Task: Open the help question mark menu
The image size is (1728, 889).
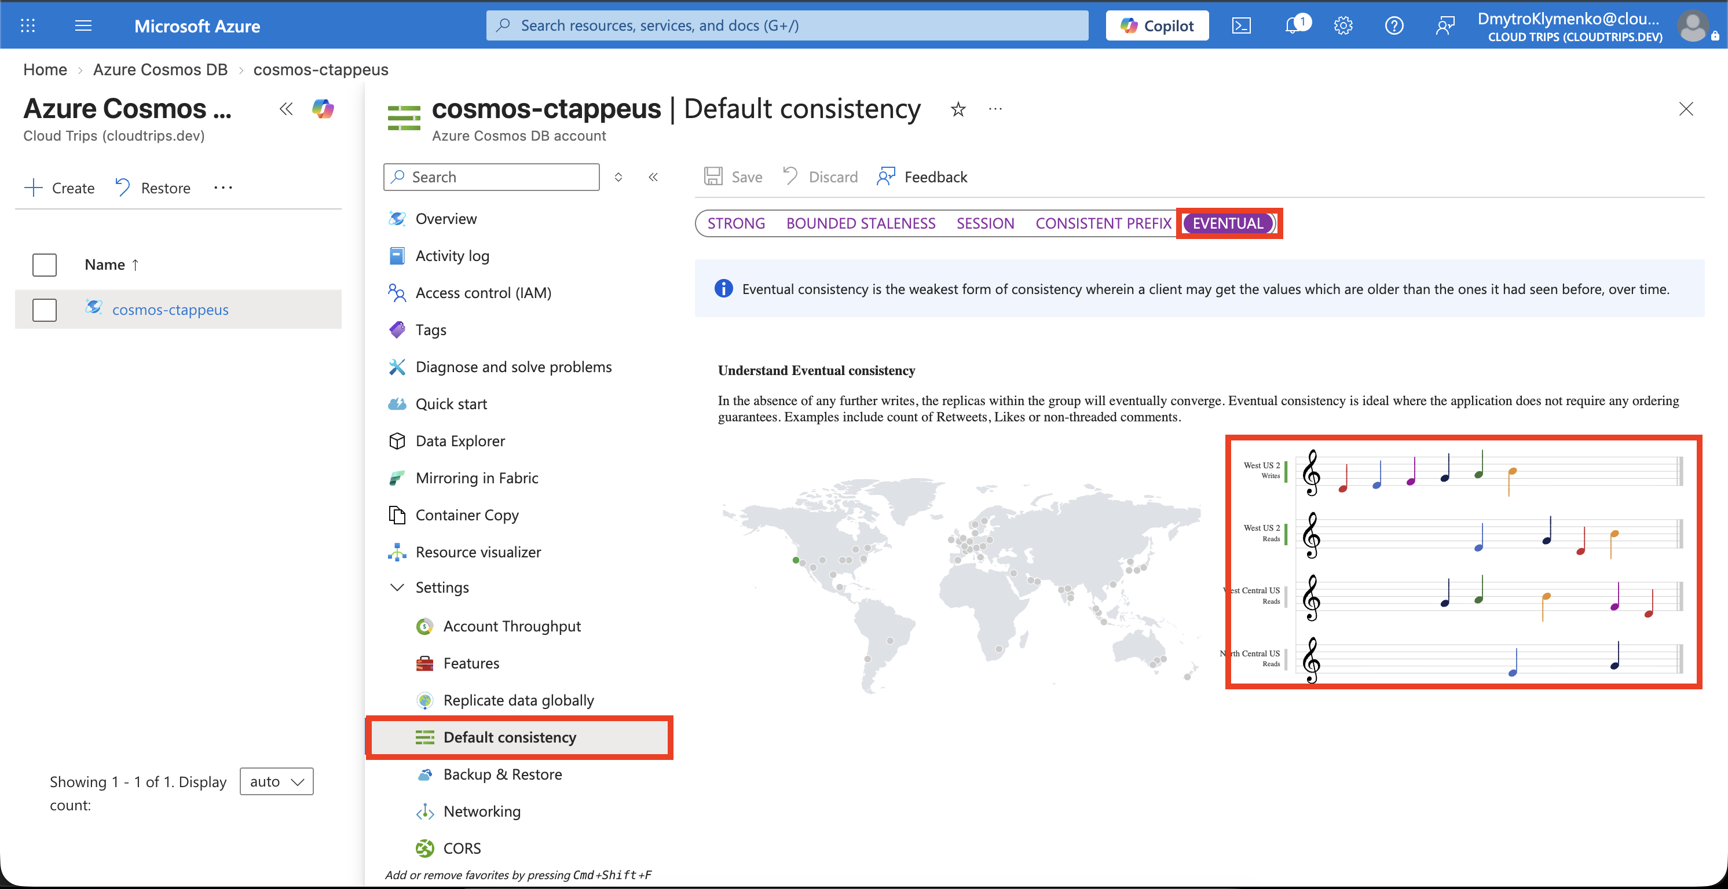Action: 1394,25
